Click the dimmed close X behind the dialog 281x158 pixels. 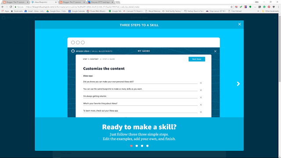point(275,18)
